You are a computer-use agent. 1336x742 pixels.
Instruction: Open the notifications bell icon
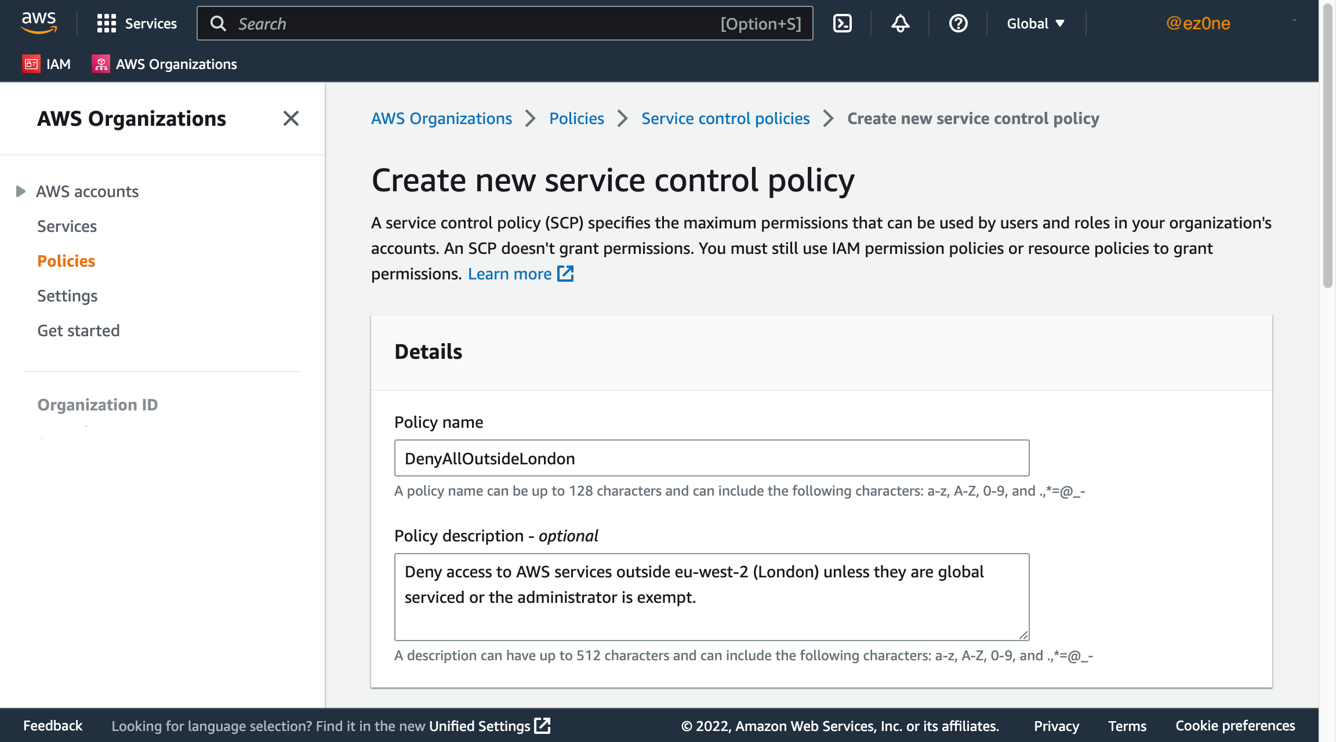point(900,23)
